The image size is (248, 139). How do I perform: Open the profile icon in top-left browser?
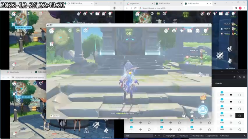[x=114, y=8]
